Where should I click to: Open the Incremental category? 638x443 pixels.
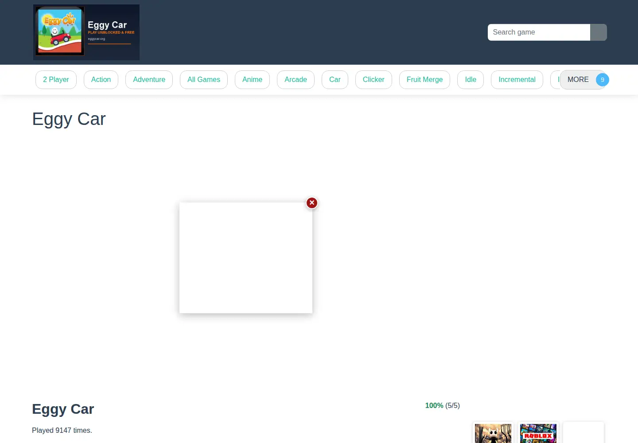(x=517, y=80)
